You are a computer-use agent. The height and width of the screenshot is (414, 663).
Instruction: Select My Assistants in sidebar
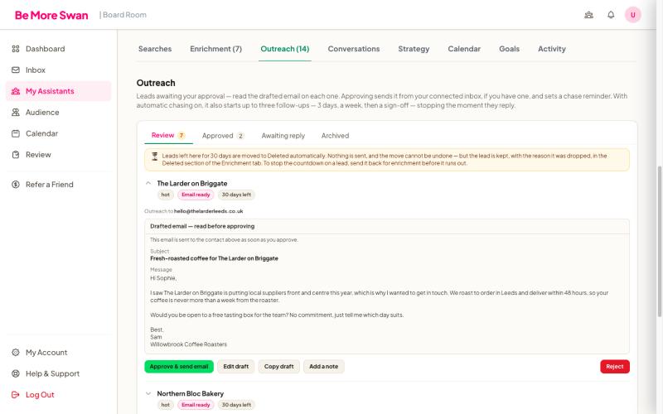coord(58,91)
